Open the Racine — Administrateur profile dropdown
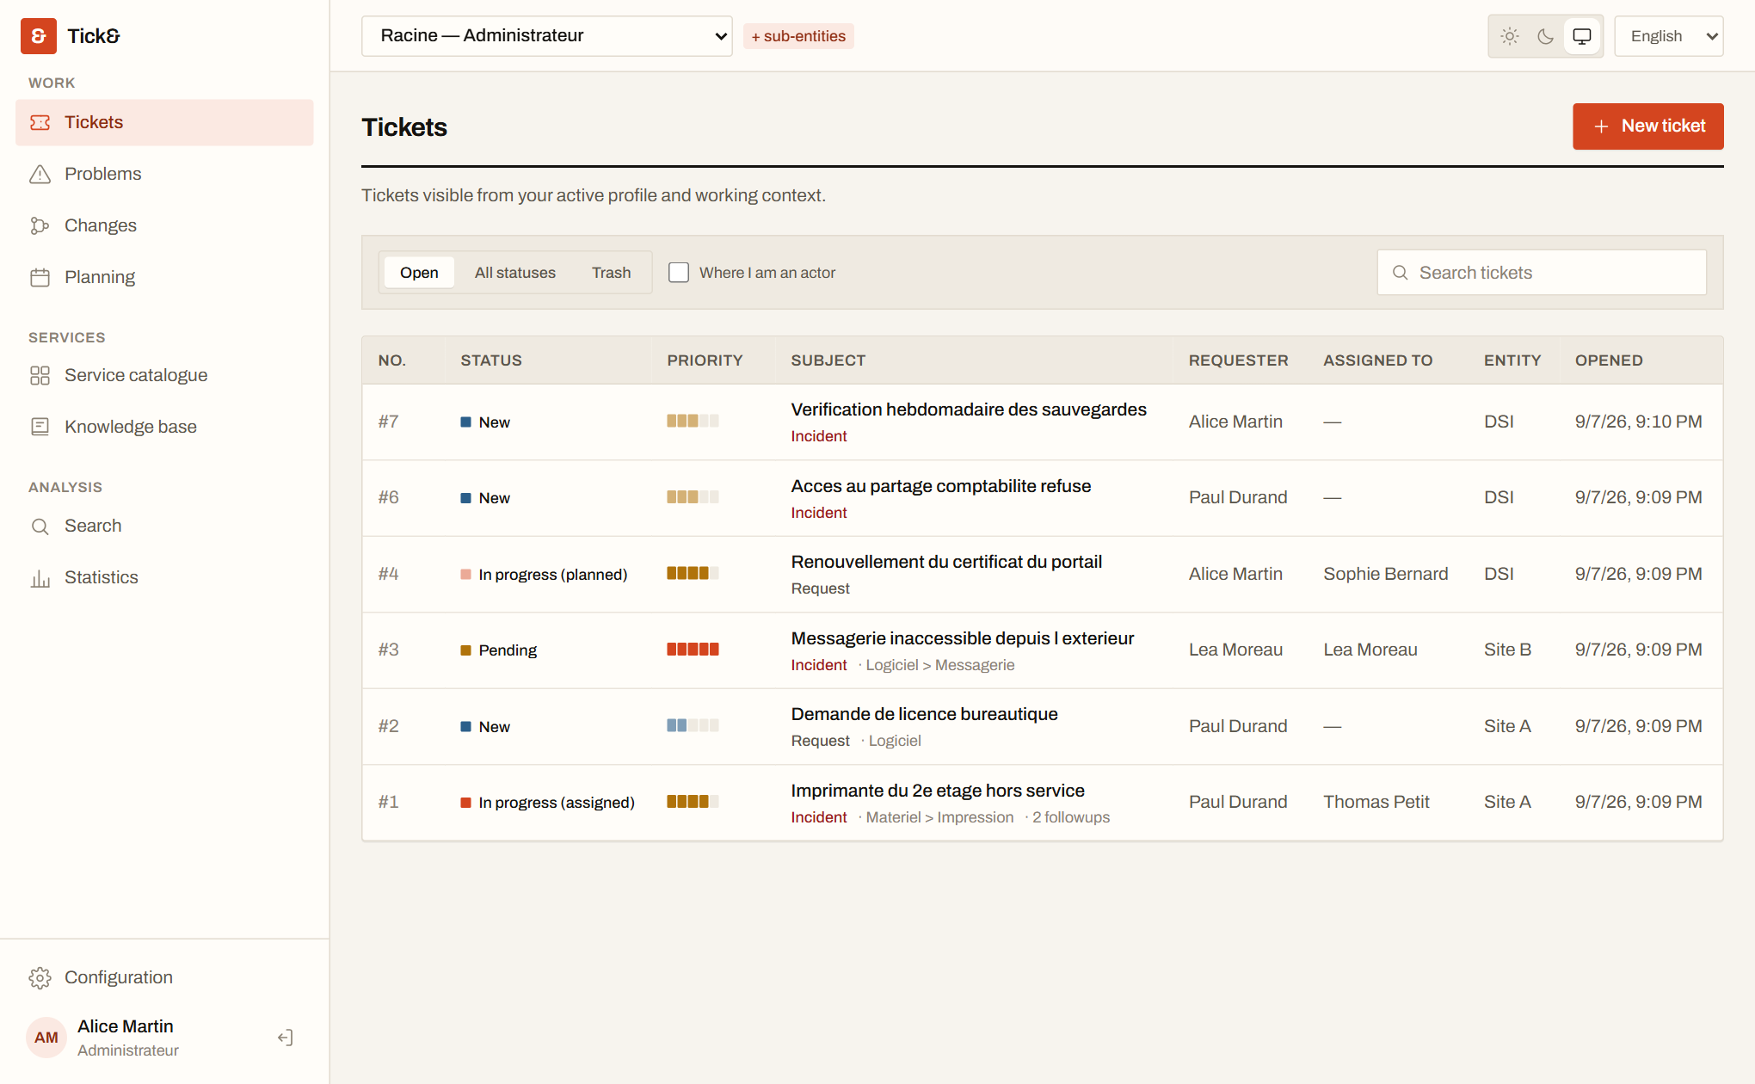This screenshot has width=1755, height=1084. point(547,36)
